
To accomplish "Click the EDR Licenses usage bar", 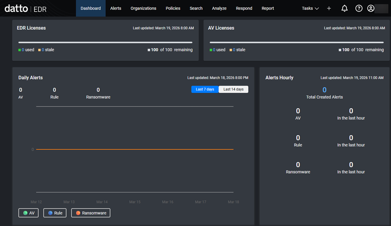I will coord(105,43).
